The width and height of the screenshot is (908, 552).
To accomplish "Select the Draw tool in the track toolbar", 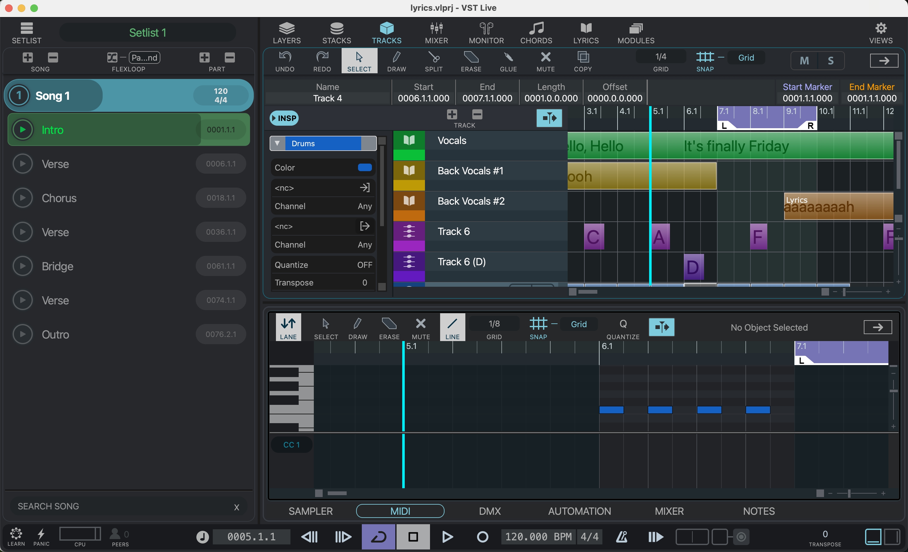I will [x=397, y=61].
